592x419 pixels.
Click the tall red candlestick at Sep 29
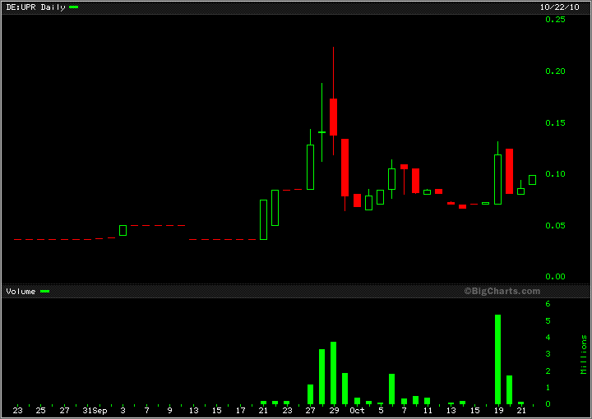click(x=334, y=116)
